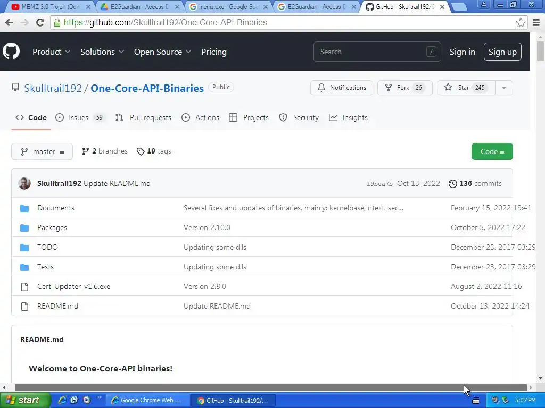Open the Chrome user profile icon
Screen dimensions: 545x408
click(x=483, y=4)
